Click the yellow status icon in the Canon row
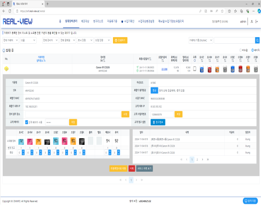The image size is (261, 205). pyautogui.click(x=7, y=69)
